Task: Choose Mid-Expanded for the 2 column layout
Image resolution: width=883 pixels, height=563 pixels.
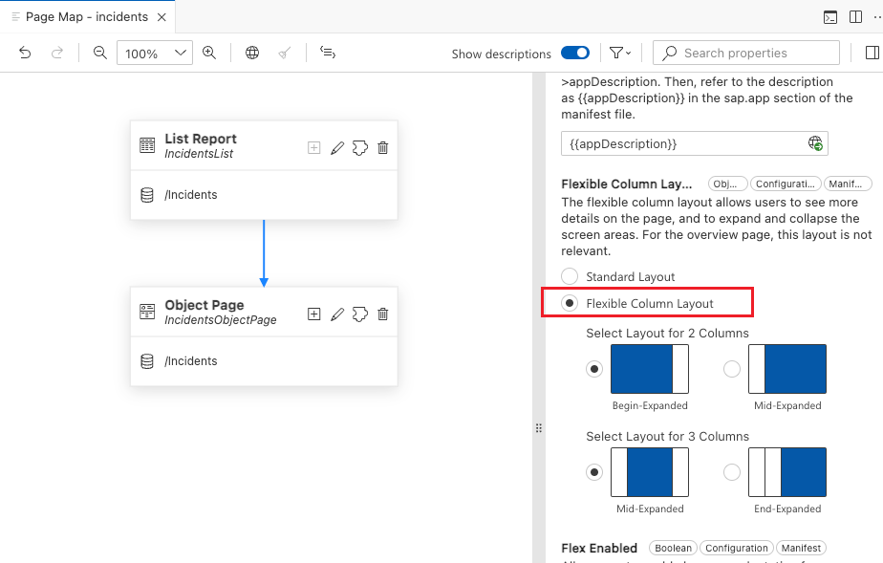Action: (732, 369)
